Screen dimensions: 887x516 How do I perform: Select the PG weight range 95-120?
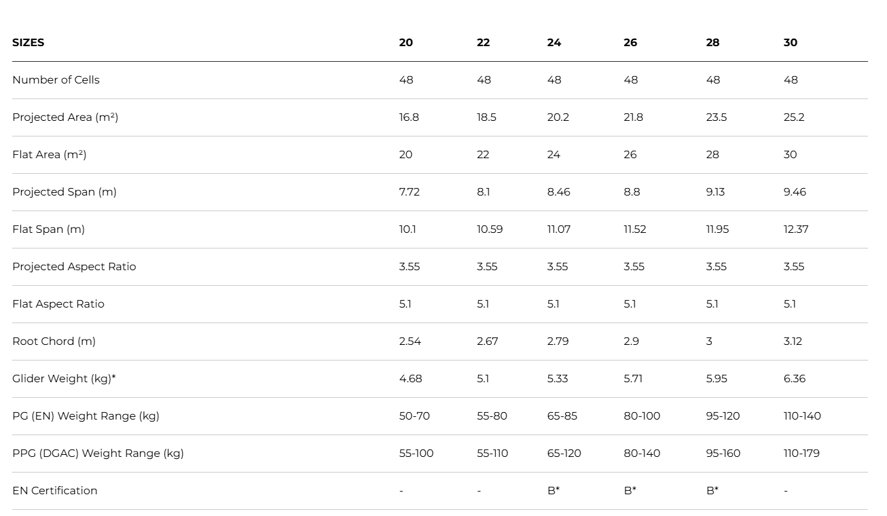[723, 416]
